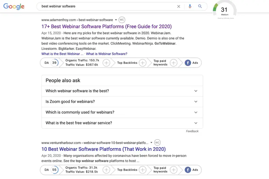This screenshot has width=269, height=179.
Task: Expand "Is Zoom good for webinars?" question
Action: pyautogui.click(x=196, y=102)
